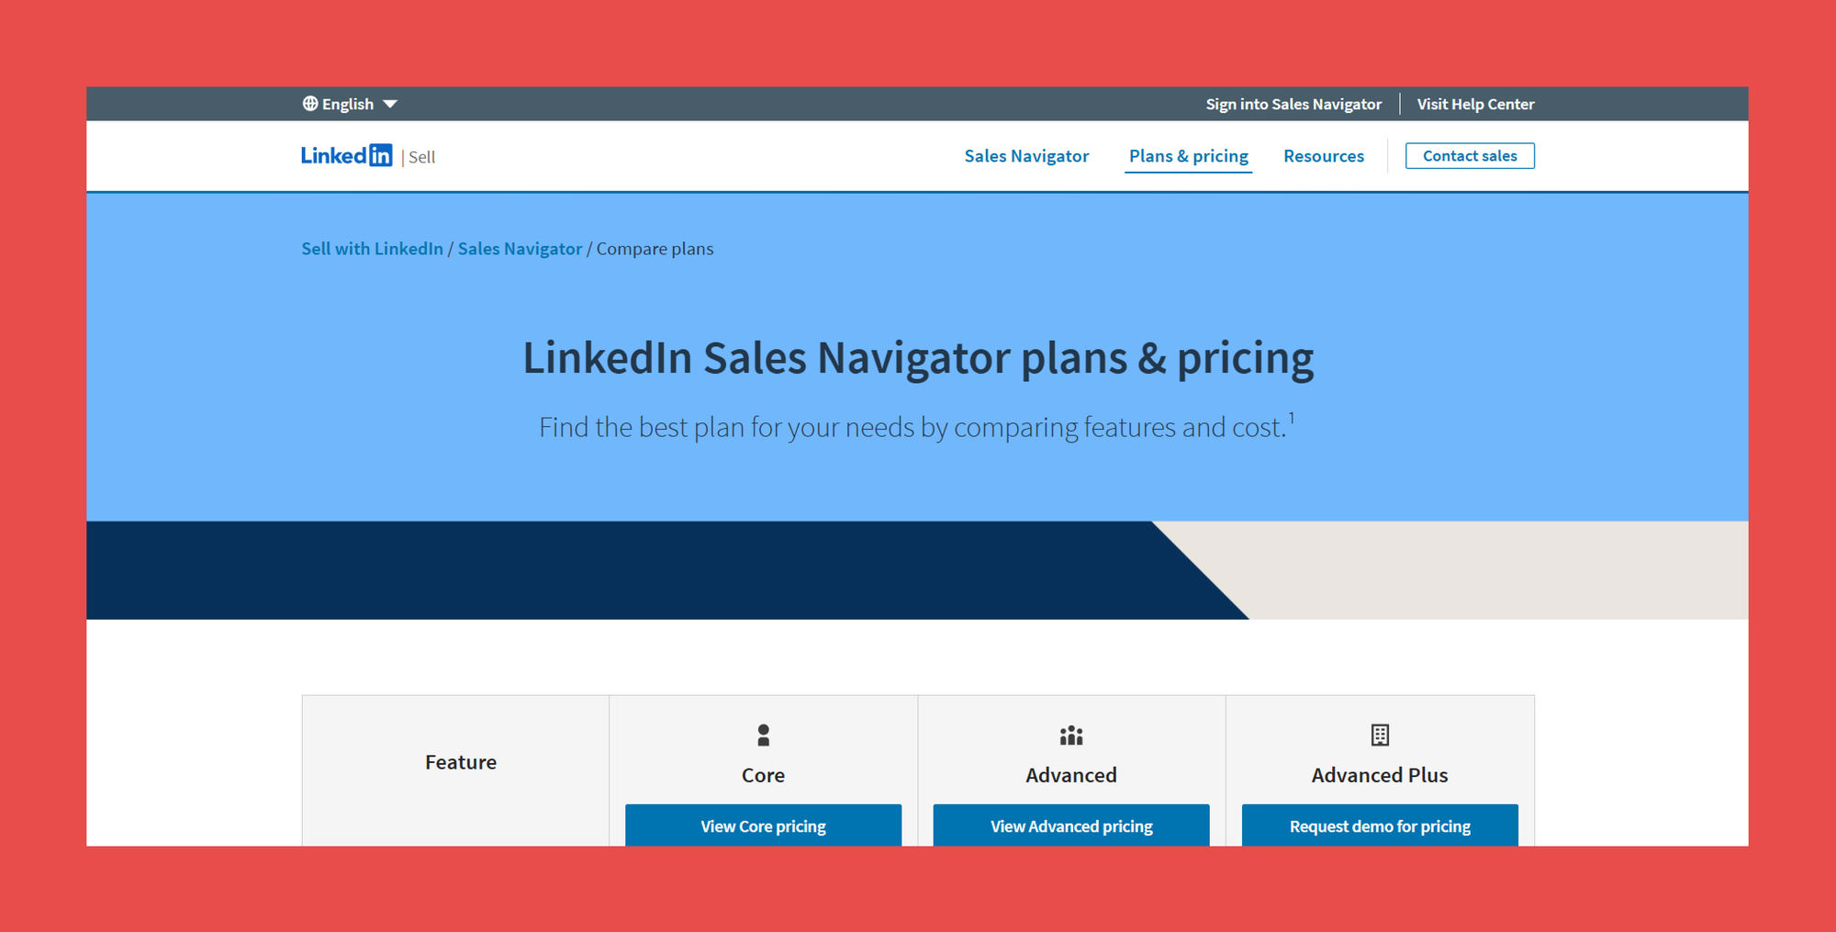Select the Advanced Plus building icon

click(1379, 735)
